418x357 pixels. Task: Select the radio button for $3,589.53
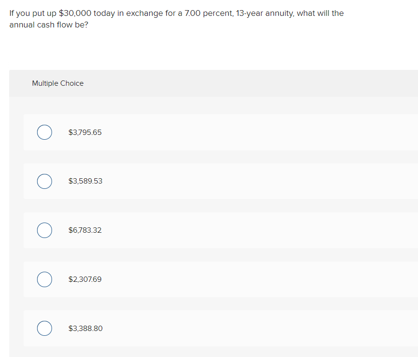(44, 181)
